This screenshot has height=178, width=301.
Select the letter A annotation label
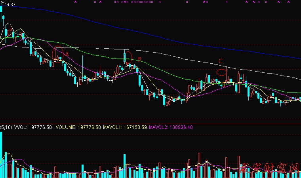[67, 53]
